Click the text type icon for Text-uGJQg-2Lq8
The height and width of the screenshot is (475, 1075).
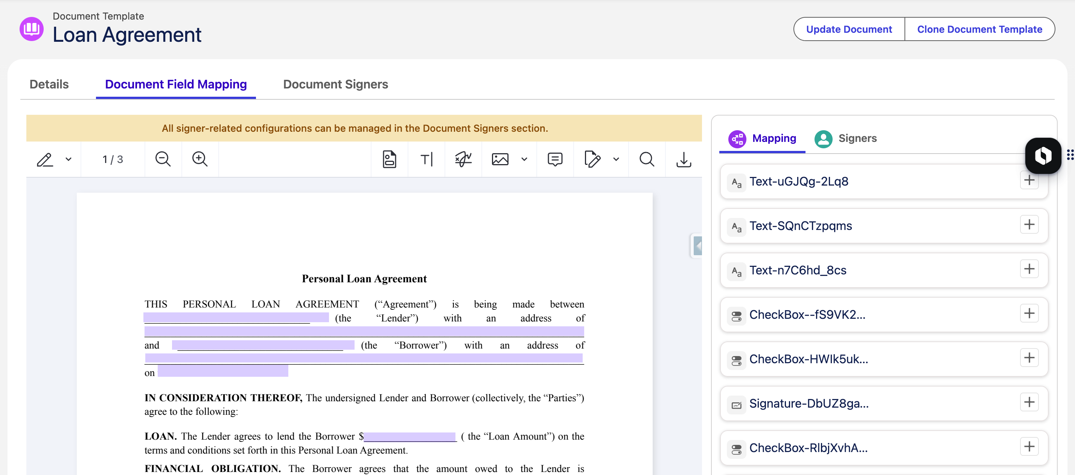737,183
